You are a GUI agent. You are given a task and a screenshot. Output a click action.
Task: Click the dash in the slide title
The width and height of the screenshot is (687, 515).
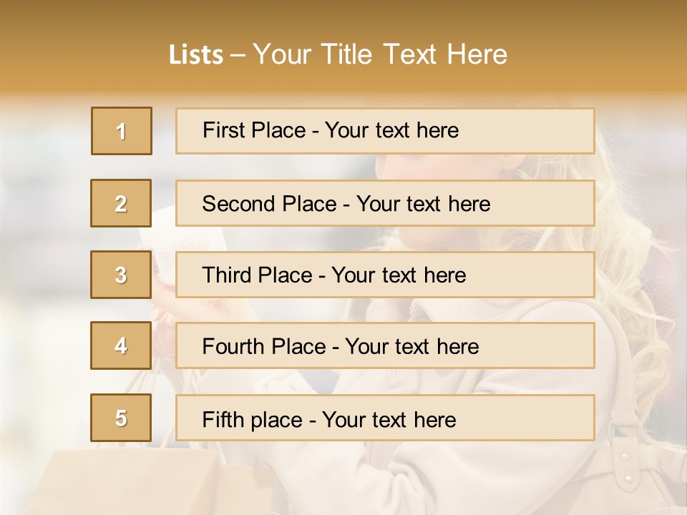238,55
